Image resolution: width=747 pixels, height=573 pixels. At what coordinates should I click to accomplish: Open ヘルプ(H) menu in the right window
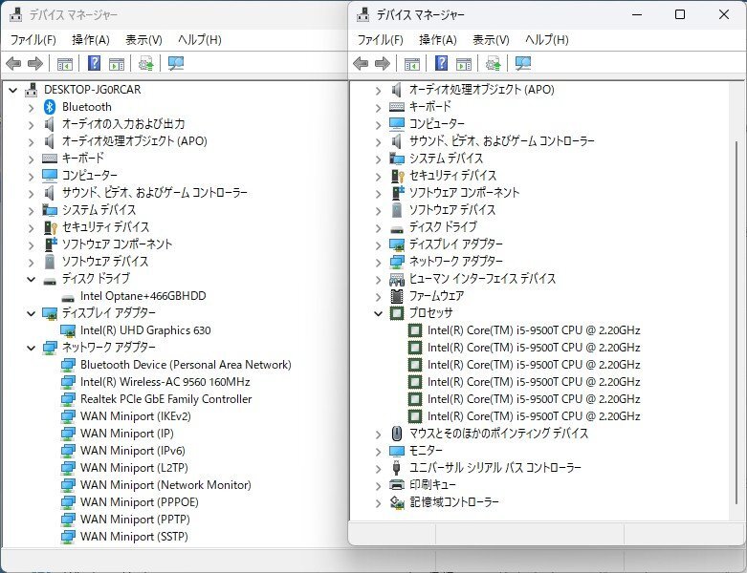tap(546, 39)
